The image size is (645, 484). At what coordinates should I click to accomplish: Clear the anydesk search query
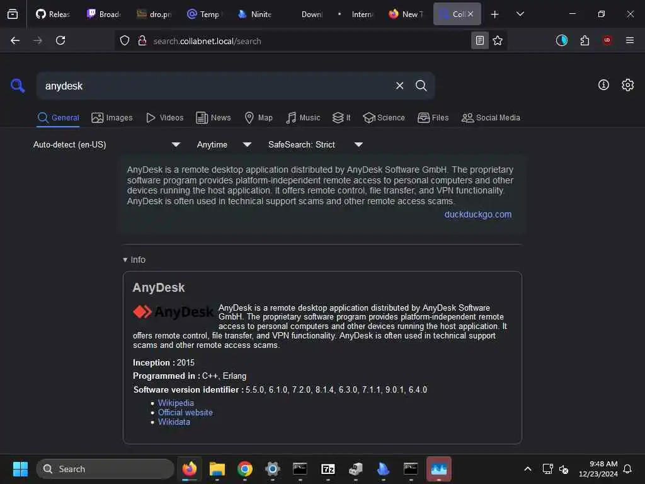(x=399, y=86)
